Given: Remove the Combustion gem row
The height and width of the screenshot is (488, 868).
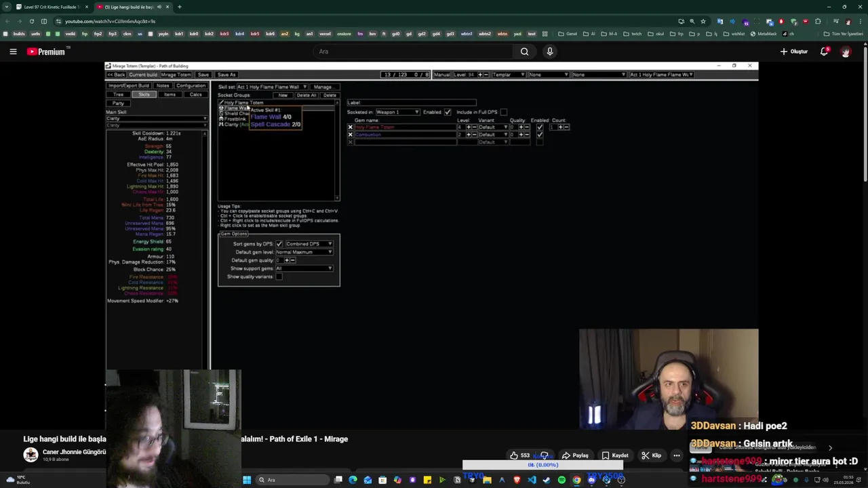Looking at the screenshot, I should [x=350, y=135].
